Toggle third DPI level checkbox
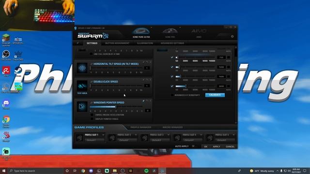 172,76
